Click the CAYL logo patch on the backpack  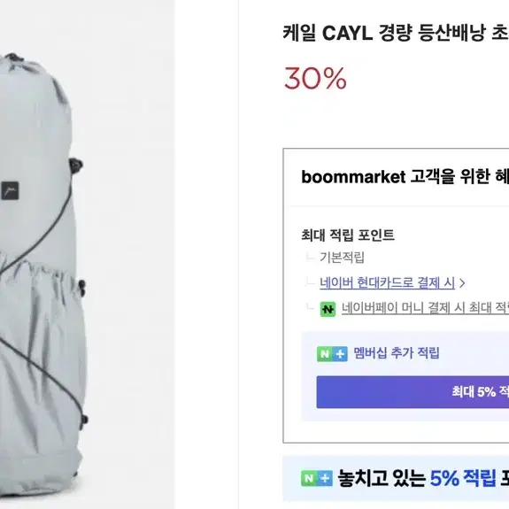tap(10, 191)
